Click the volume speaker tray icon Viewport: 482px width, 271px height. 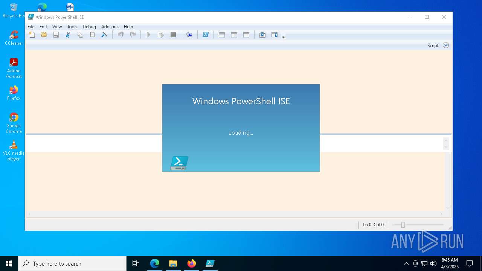tap(433, 263)
